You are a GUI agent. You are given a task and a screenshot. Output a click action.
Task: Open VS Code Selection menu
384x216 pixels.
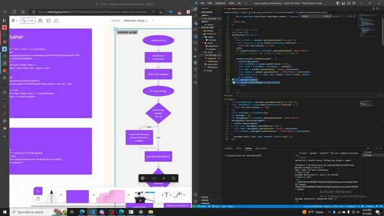tap(220, 3)
